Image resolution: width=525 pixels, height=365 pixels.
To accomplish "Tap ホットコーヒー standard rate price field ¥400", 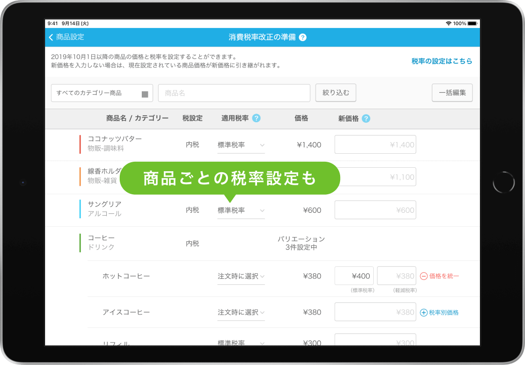I will (354, 276).
